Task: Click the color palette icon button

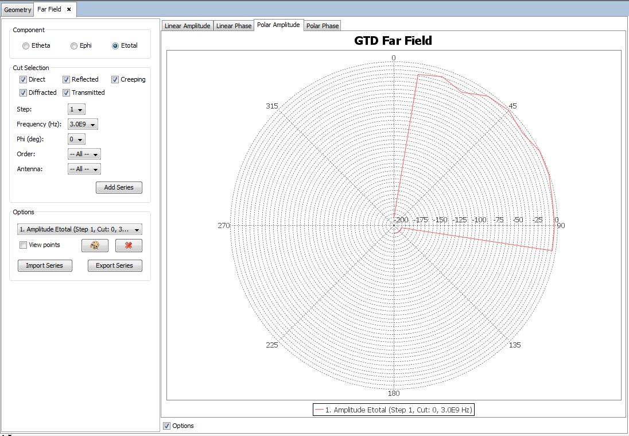Action: (95, 246)
